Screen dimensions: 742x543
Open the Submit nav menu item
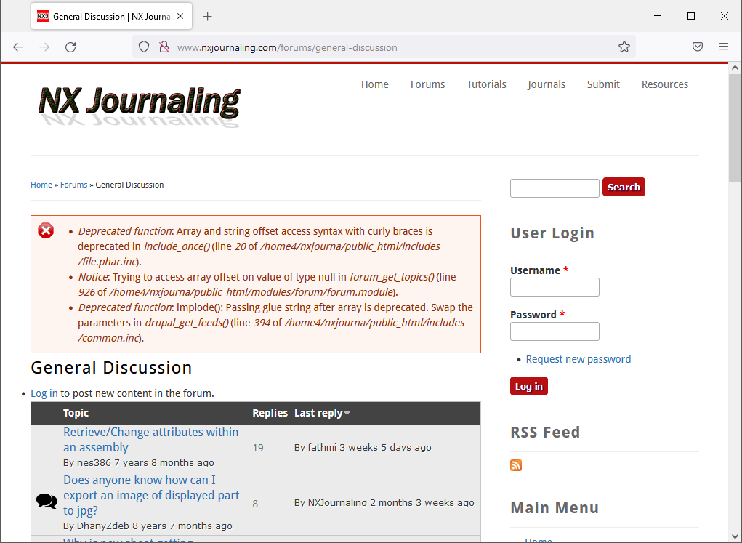(603, 84)
